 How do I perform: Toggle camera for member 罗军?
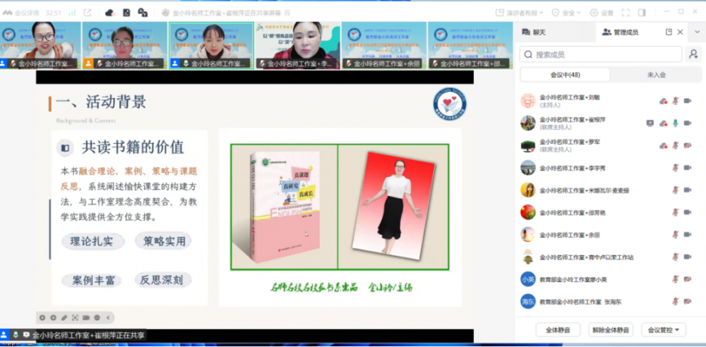coord(687,145)
